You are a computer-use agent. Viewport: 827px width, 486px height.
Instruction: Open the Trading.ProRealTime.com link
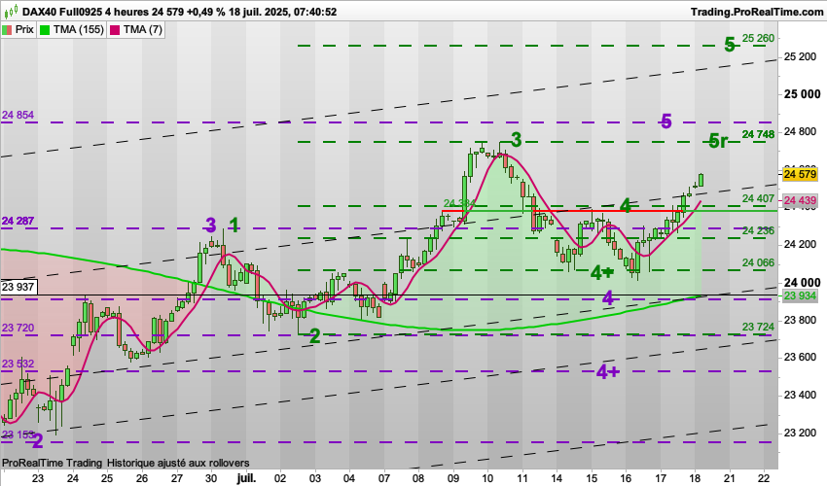point(757,11)
